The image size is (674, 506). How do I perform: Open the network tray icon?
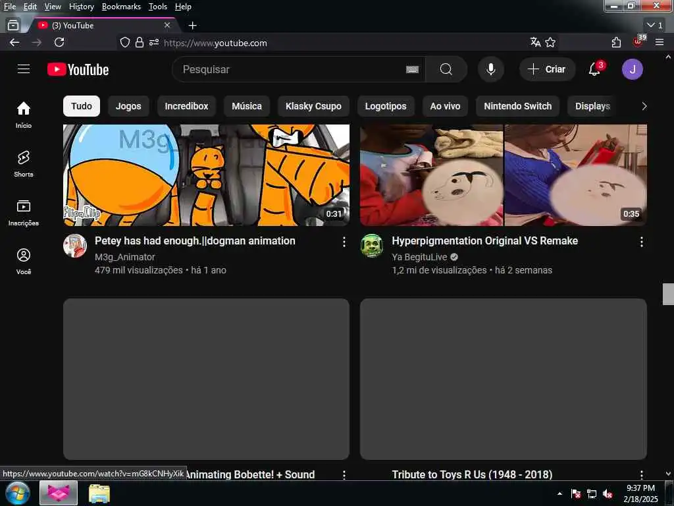click(x=592, y=494)
